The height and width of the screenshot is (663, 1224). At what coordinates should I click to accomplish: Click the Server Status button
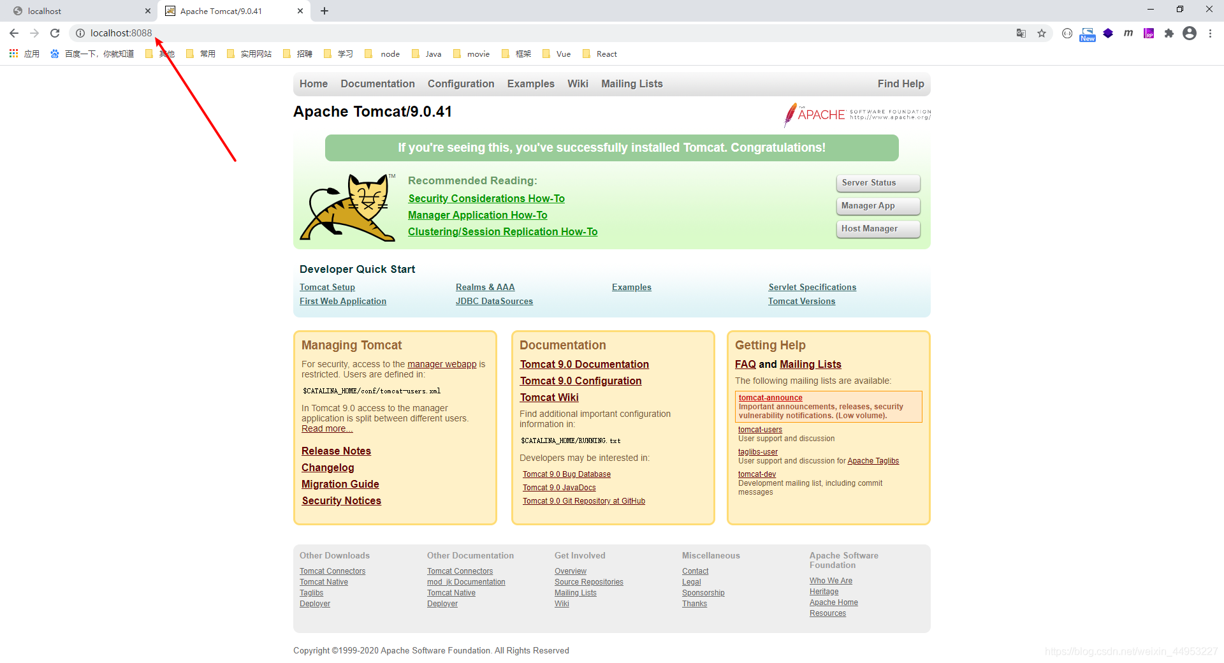pos(878,183)
